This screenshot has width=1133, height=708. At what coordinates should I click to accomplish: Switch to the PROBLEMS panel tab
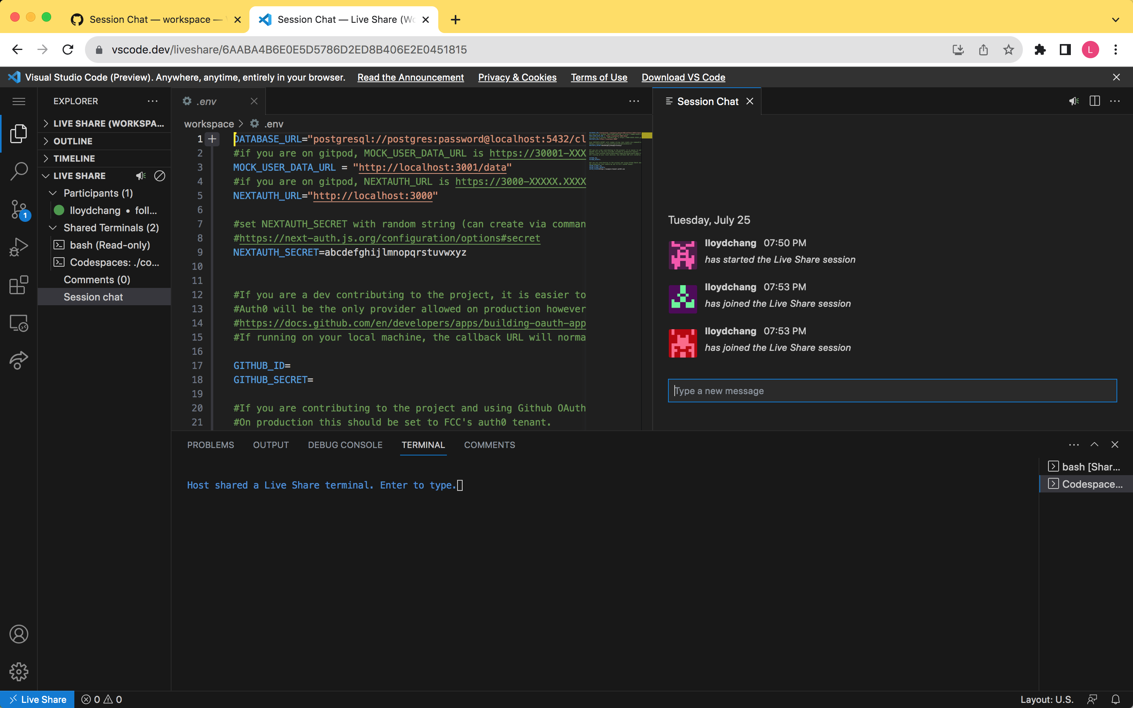click(x=211, y=445)
